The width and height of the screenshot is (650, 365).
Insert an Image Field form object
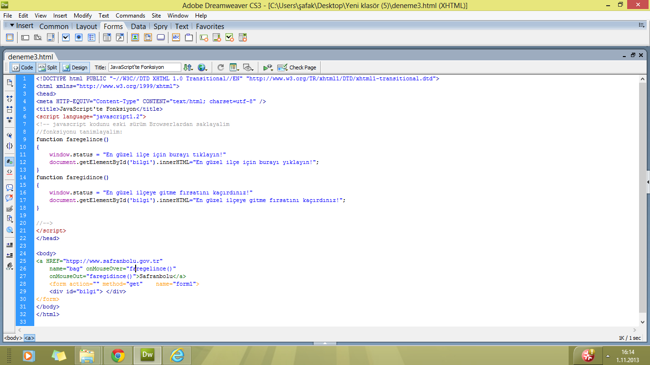coord(135,37)
